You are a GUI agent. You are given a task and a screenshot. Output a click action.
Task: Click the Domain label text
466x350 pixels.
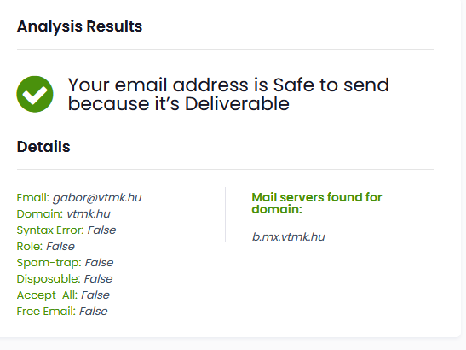[x=40, y=214]
